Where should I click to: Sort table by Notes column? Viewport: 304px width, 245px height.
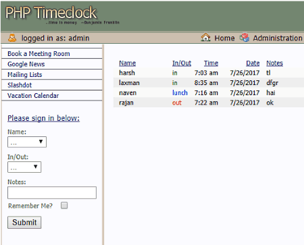coord(275,63)
